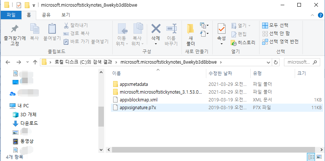Sort by the 크기 (Size) column header
Viewport: 325px width, 161px height.
[x=309, y=73]
